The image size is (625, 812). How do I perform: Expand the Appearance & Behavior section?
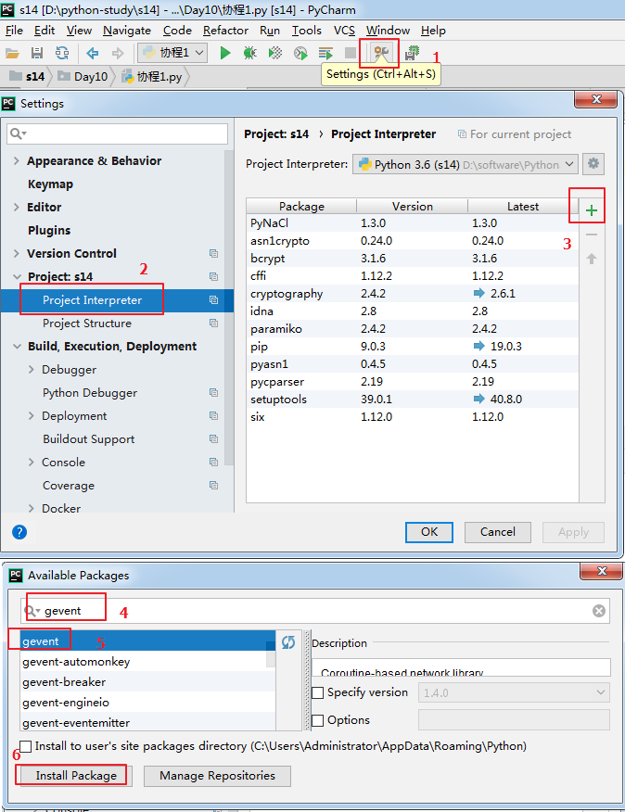point(17,161)
